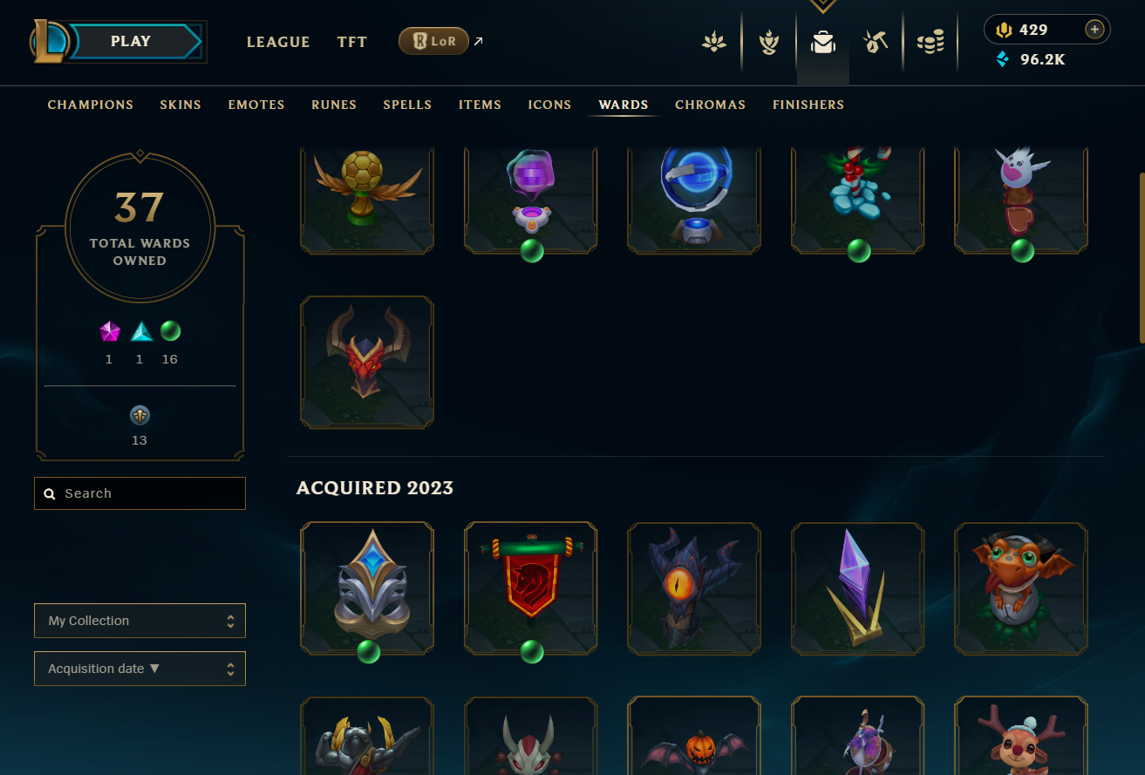Viewport: 1145px width, 775px height.
Task: Click the wards Search field
Action: point(140,493)
